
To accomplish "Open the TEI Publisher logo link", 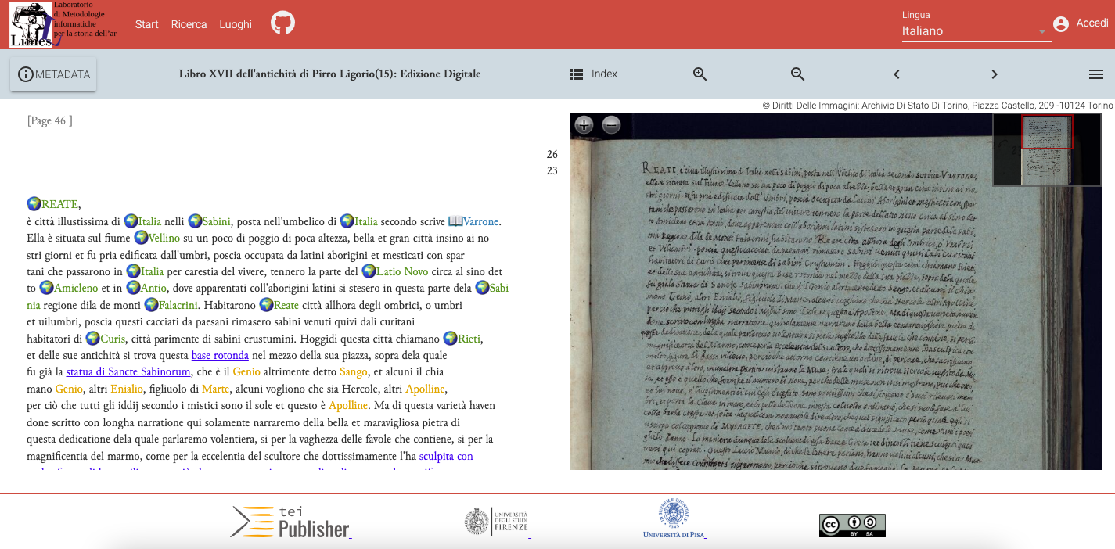I will pos(290,522).
